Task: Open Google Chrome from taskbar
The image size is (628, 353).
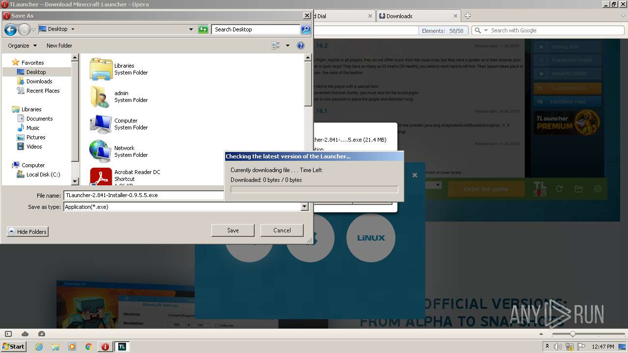Action: coord(89,347)
